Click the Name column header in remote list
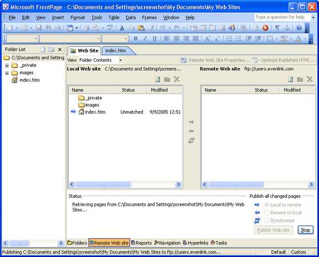The width and height of the screenshot is (319, 257). pyautogui.click(x=225, y=90)
